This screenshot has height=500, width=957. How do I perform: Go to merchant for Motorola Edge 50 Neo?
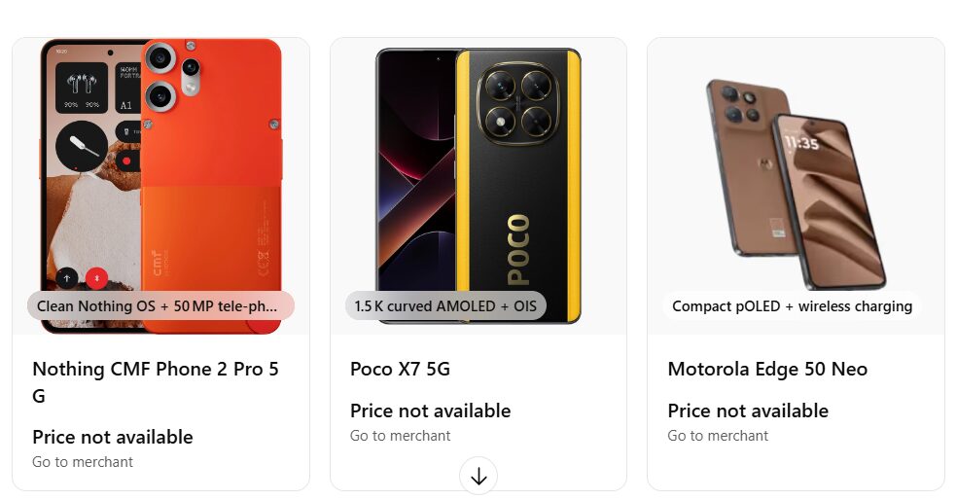pyautogui.click(x=718, y=436)
